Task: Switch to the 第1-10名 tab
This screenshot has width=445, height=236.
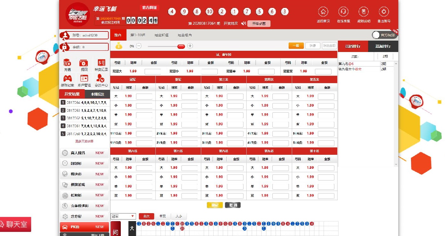Action: click(x=138, y=35)
